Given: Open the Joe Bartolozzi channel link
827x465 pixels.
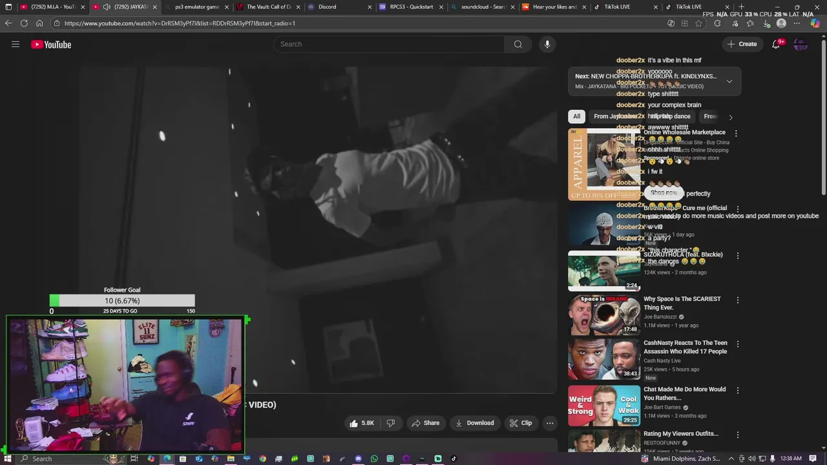Looking at the screenshot, I should (x=660, y=317).
